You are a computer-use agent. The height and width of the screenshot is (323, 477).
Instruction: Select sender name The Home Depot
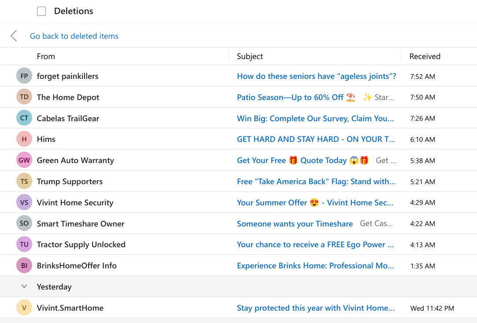tap(68, 97)
